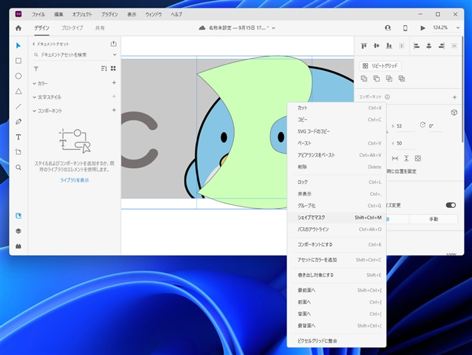Choose 最前面へ from context menu
This screenshot has height=355, width=472.
[337, 290]
